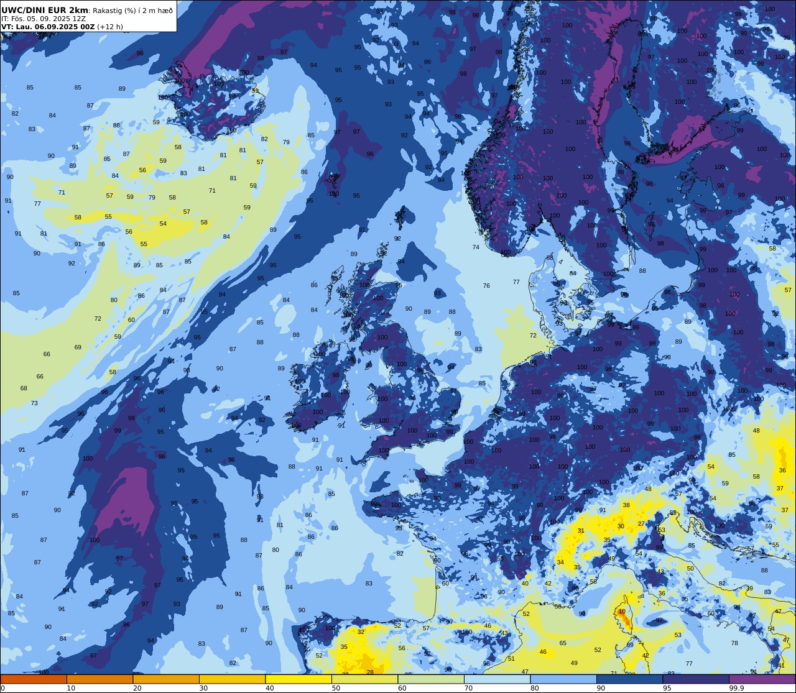796x693 pixels.
Task: Click the 'UWC/DINI EUR 2km' map title
Action: click(x=45, y=10)
